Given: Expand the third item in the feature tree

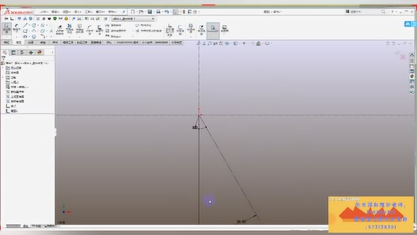Looking at the screenshot, I should pyautogui.click(x=3, y=77).
